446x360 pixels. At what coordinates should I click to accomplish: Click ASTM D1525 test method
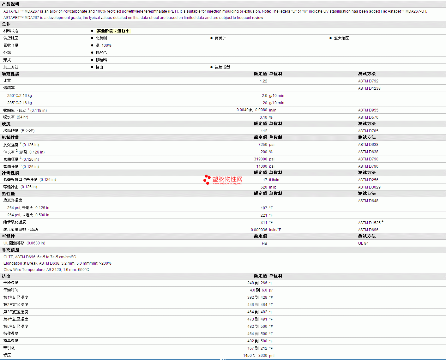[x=369, y=223]
